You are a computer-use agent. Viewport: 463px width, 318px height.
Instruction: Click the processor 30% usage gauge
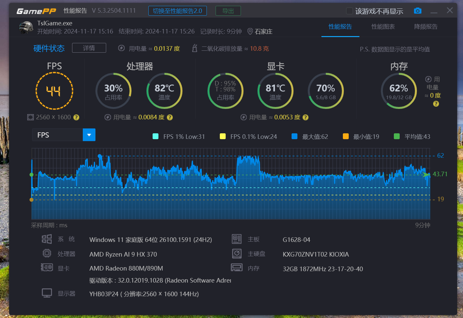pyautogui.click(x=113, y=91)
